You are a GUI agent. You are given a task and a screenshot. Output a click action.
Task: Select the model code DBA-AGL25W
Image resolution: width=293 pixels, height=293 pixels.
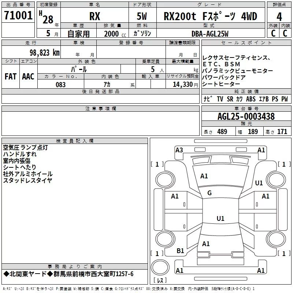pyautogui.click(x=209, y=34)
